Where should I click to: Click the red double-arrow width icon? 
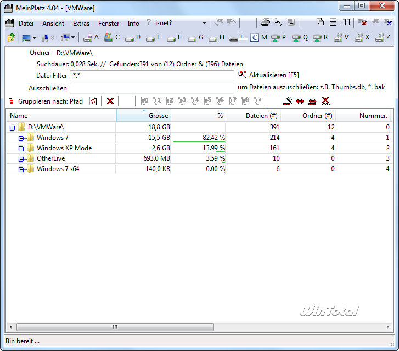pos(300,101)
